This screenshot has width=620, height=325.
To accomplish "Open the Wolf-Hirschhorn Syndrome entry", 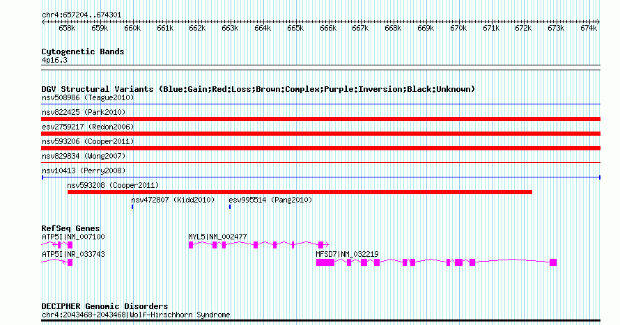I will [x=136, y=315].
